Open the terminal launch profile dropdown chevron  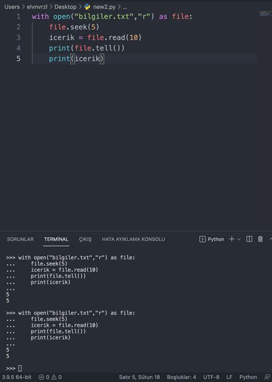(x=239, y=239)
